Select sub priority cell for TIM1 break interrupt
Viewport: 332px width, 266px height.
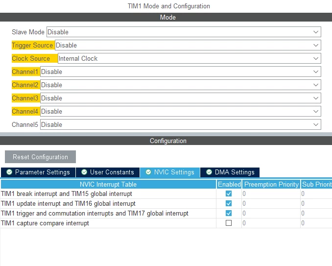tap(316, 193)
